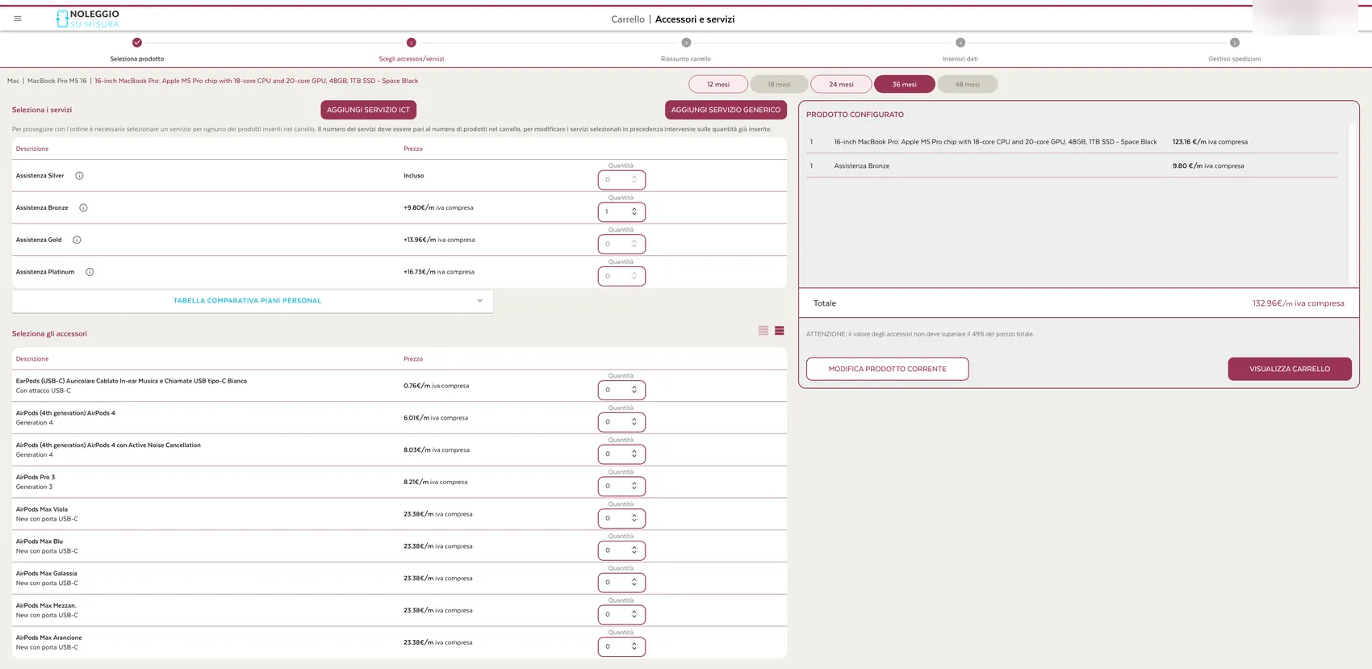Viewport: 1372px width, 669px height.
Task: Click the 6.01€/m AirPods 4 price
Action: 436,418
